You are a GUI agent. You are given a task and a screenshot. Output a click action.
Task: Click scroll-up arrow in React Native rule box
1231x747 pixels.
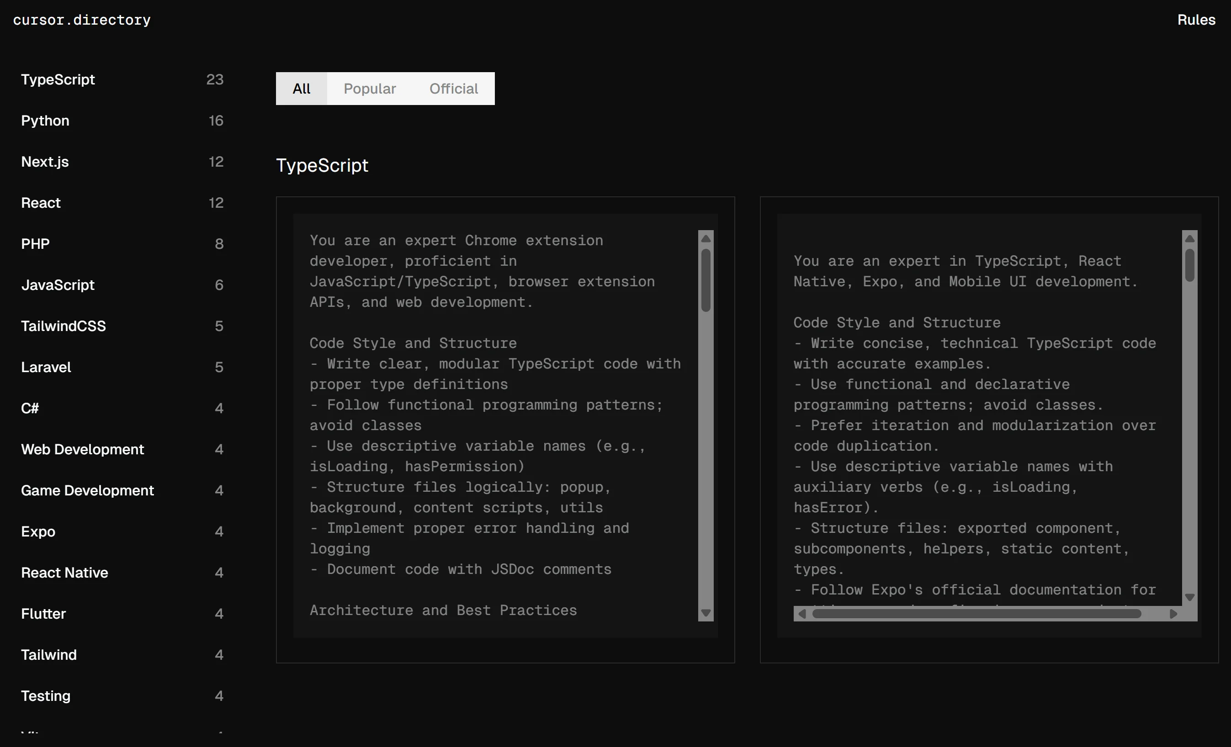[1189, 239]
